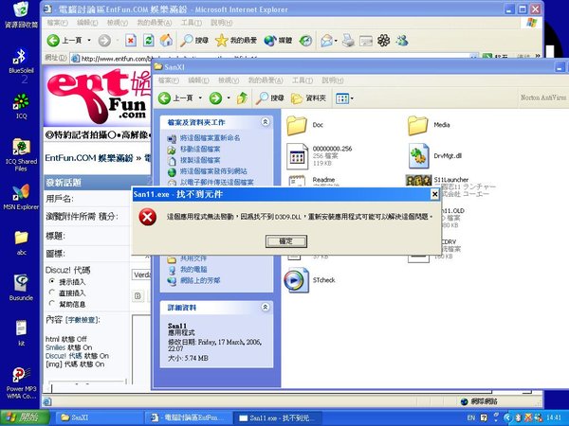569x426 pixels.
Task: Click Internet Explorer Home button
Action: tap(166, 40)
